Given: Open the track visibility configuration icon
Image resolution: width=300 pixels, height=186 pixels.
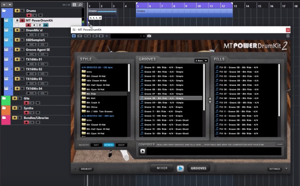Looking at the screenshot, I should coord(75,5).
